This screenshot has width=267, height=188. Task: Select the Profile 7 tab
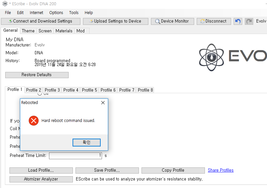(127, 90)
